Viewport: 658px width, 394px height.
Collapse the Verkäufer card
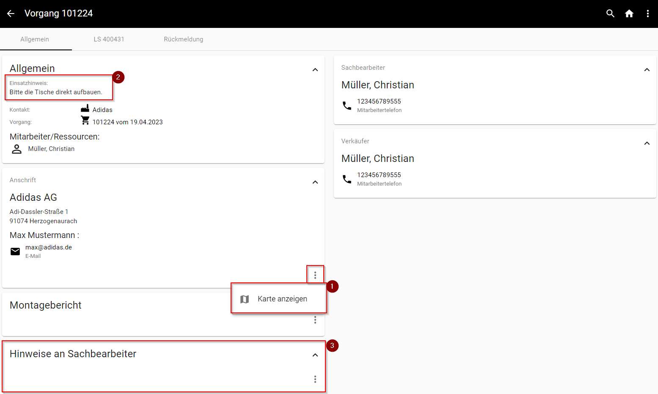647,143
